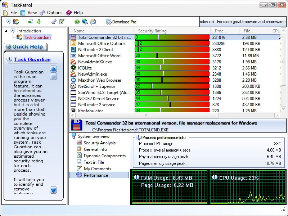
Task: Click NetLimiter 2 Client icon
Action: [x=73, y=49]
